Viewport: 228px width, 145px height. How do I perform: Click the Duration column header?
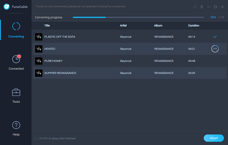pos(194,26)
